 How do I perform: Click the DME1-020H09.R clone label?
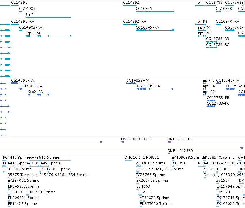[136, 139]
